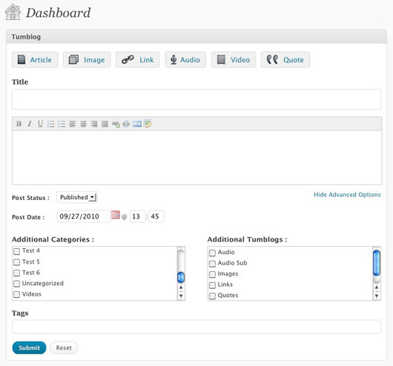Click the insert link icon in the editor
Viewport: 393px width, 366px height.
[x=116, y=124]
